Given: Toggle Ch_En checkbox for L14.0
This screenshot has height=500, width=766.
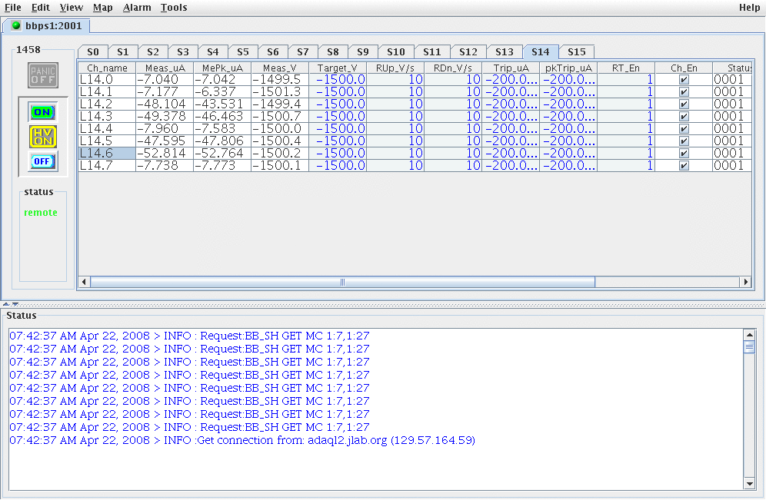Looking at the screenshot, I should pos(684,80).
